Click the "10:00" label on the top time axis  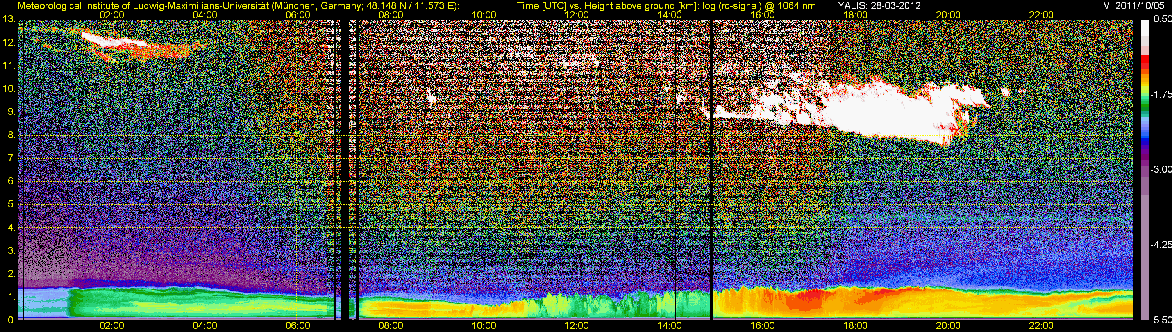pyautogui.click(x=484, y=16)
